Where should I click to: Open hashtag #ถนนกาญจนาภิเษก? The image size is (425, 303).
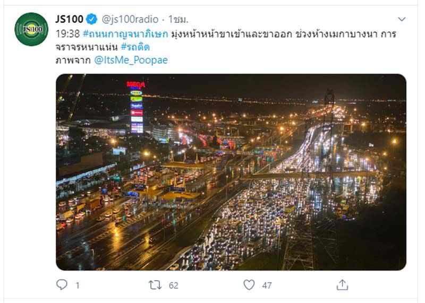125,34
